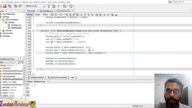Run the project with the green play icon
The image size is (192, 108).
(x=59, y=6)
